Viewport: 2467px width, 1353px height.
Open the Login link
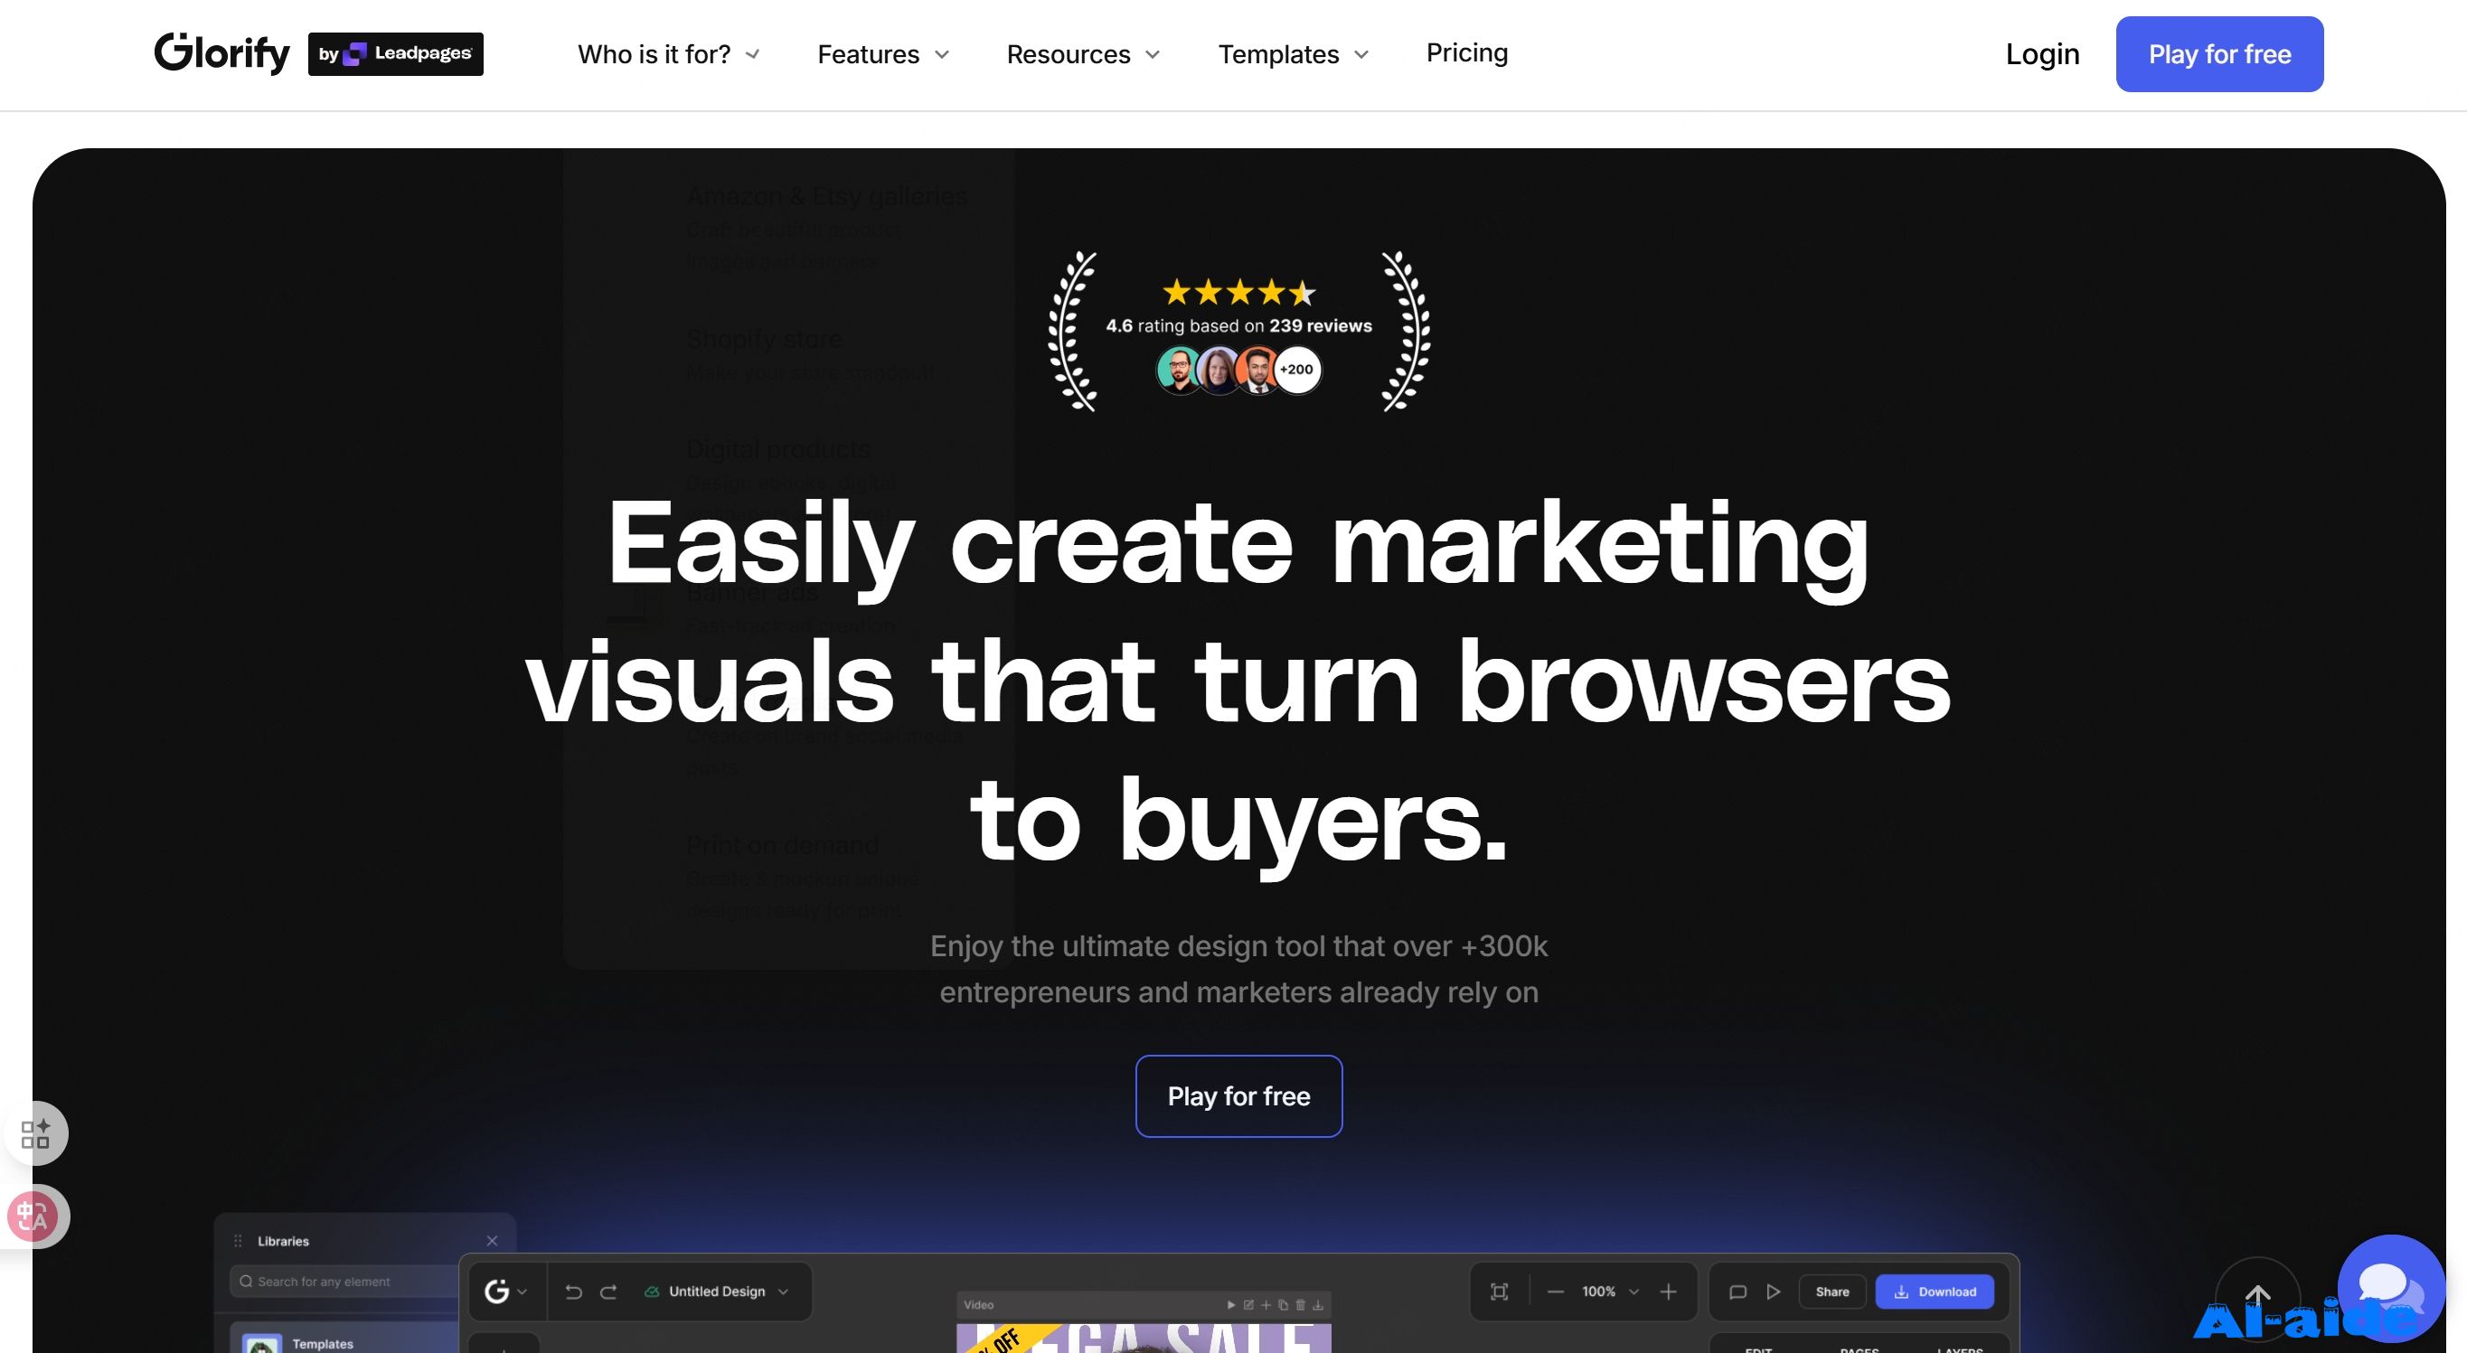pos(2042,53)
